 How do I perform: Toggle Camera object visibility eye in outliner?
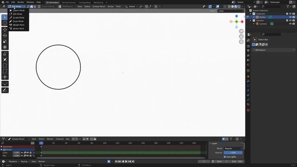click(290, 24)
